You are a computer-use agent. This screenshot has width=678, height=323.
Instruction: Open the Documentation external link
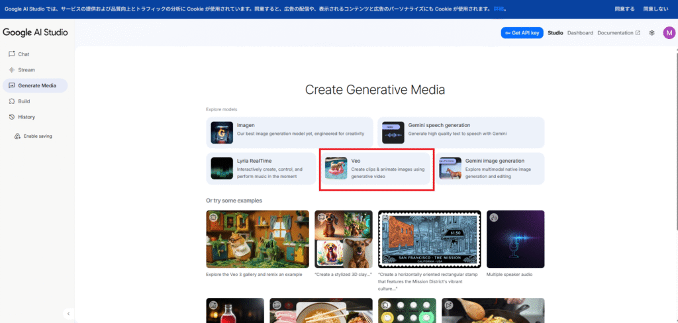tap(619, 33)
